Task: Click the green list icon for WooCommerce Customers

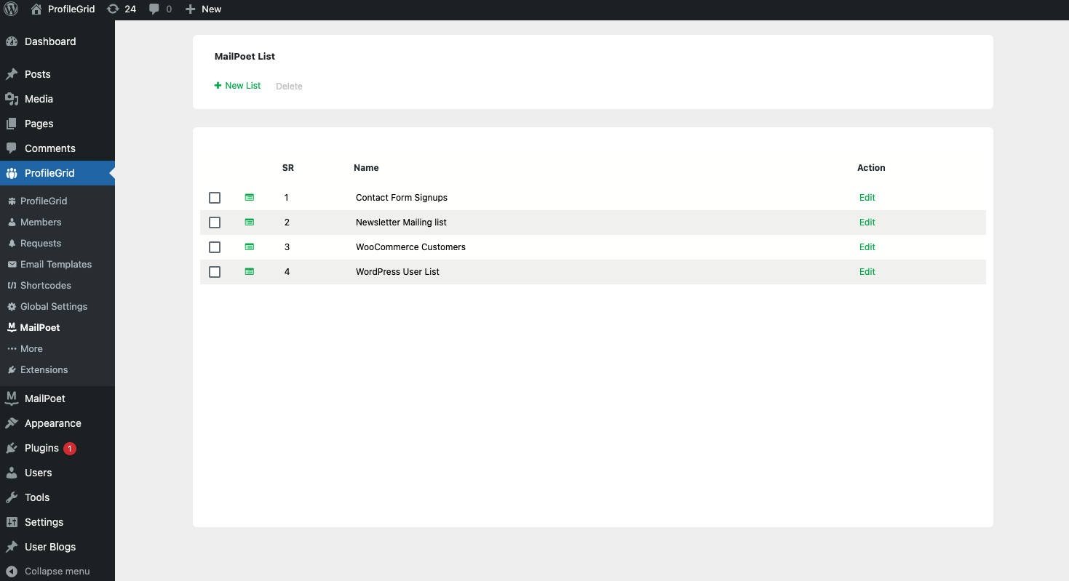Action: pos(250,247)
